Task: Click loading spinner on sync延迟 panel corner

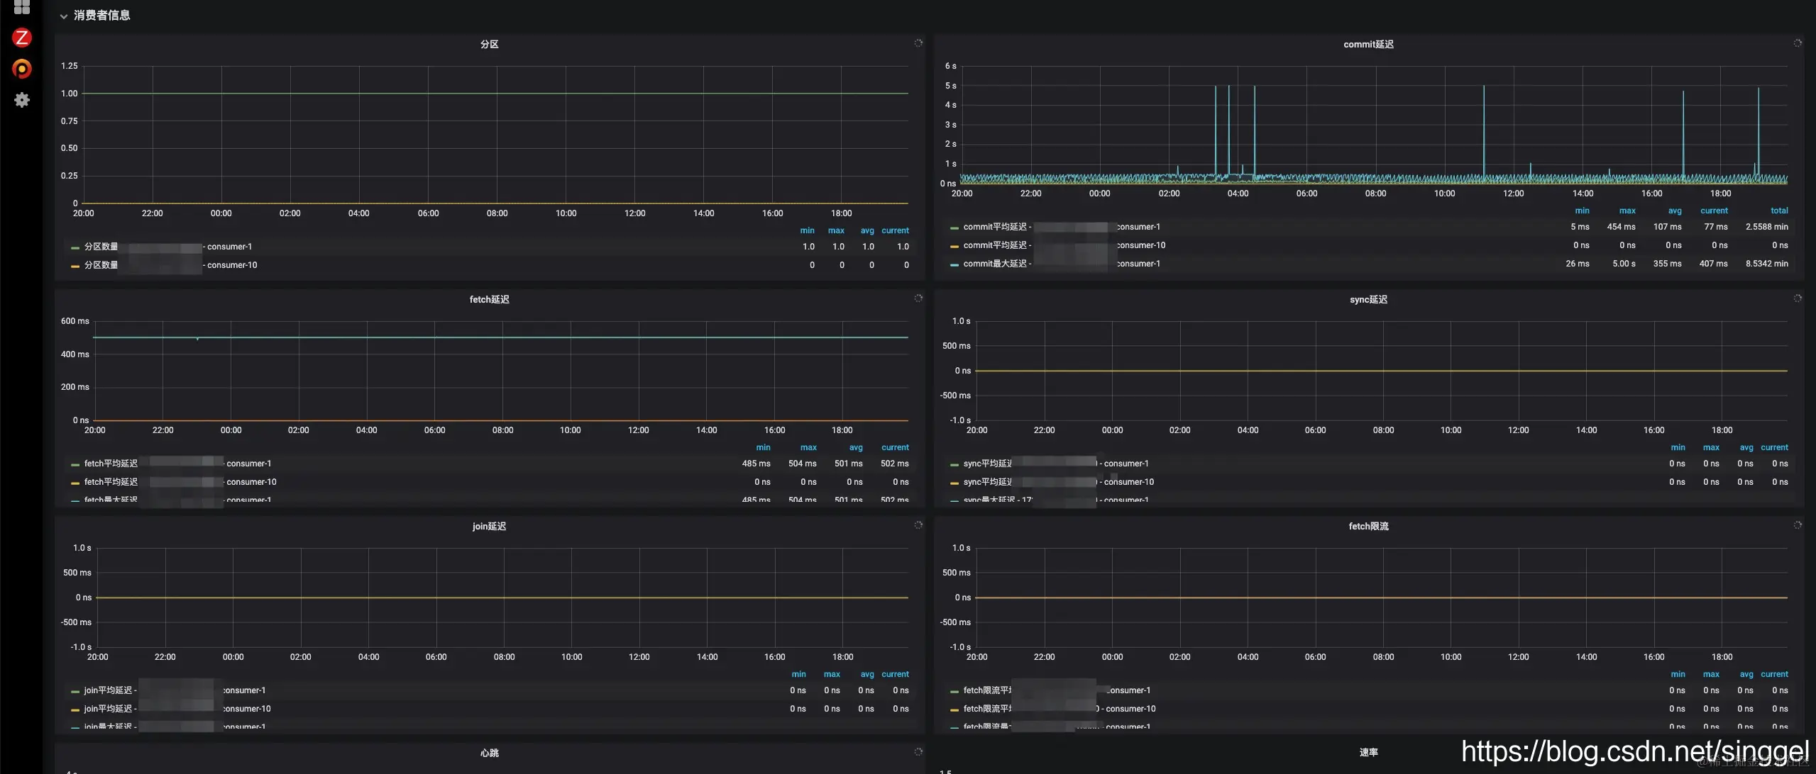Action: pos(1798,298)
